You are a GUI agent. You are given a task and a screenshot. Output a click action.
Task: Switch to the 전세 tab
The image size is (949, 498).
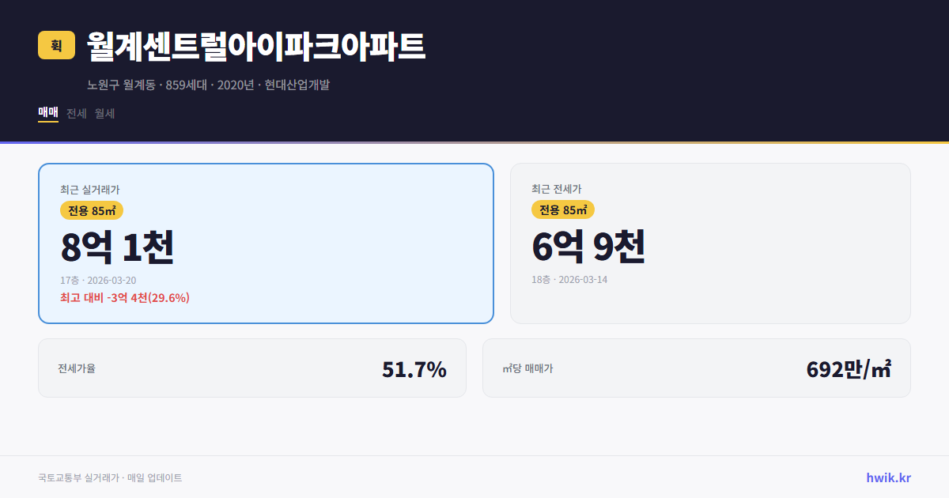coord(76,113)
